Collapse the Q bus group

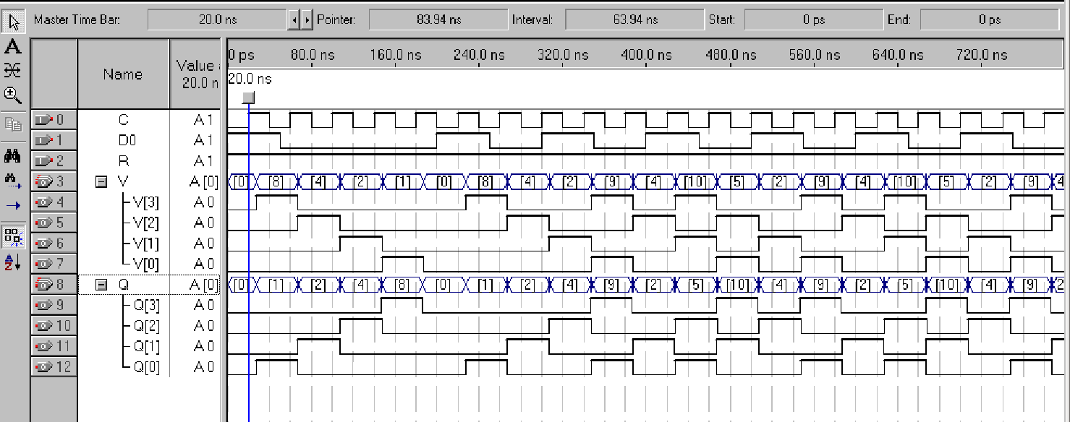pyautogui.click(x=102, y=285)
